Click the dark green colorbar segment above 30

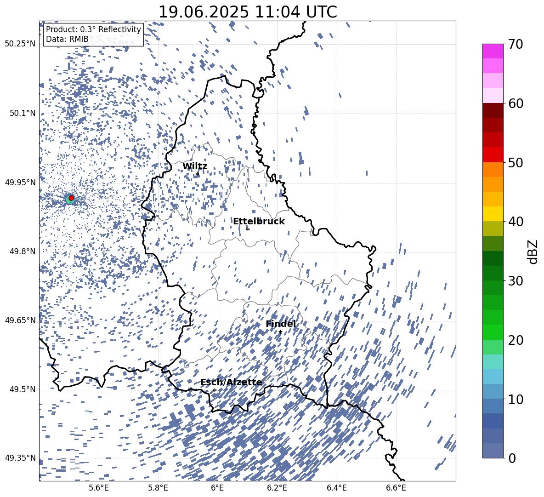point(493,273)
